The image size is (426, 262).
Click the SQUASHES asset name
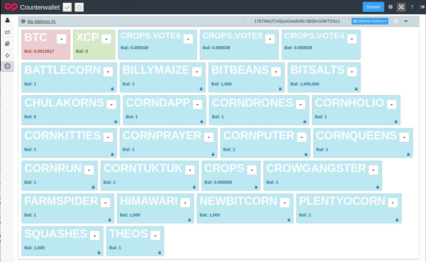pos(56,234)
